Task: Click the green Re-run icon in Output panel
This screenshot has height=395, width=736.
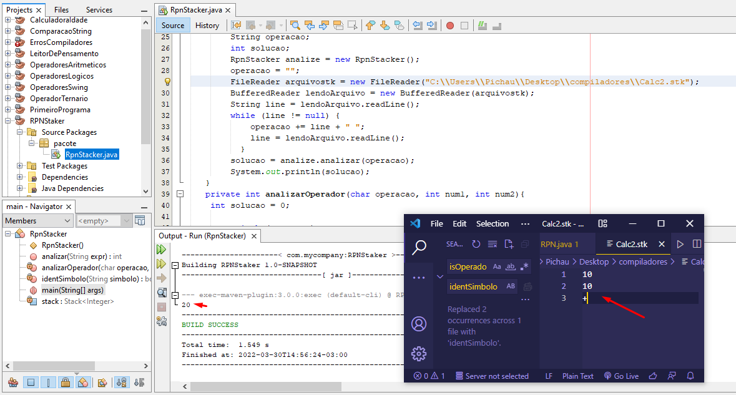Action: tap(162, 249)
